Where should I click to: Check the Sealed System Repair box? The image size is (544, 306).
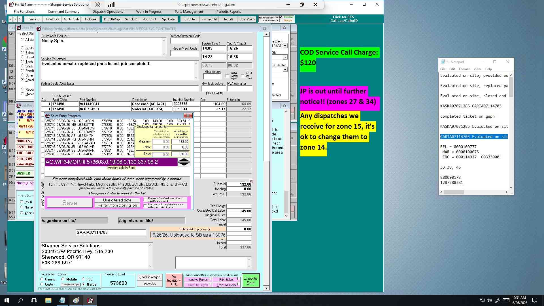pos(227,76)
